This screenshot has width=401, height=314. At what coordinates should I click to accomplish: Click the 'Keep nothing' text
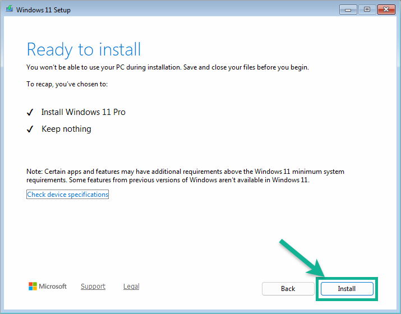tap(66, 129)
